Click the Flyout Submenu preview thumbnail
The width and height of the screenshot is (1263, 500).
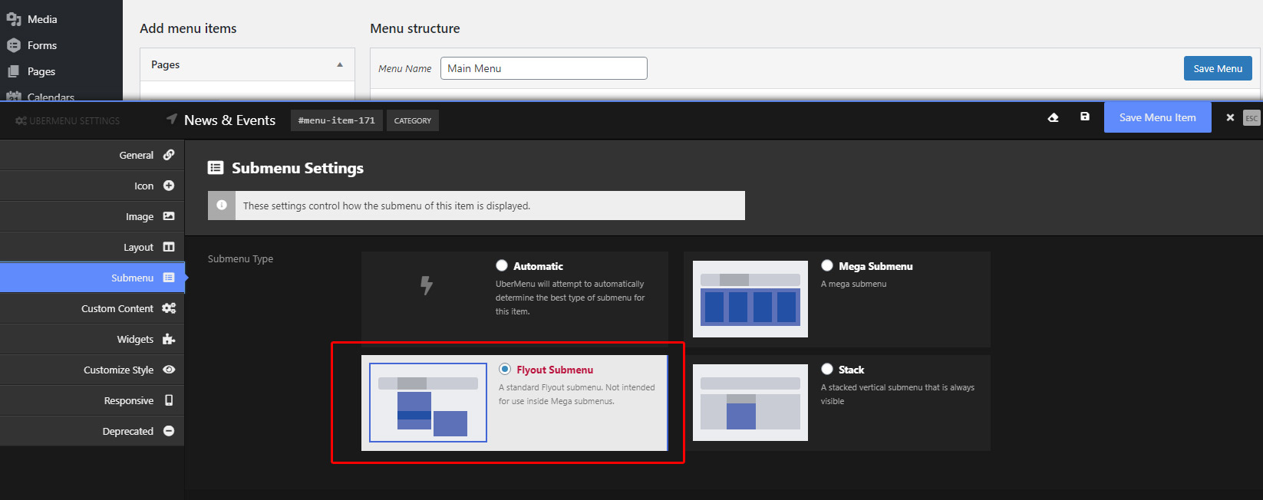[428, 403]
